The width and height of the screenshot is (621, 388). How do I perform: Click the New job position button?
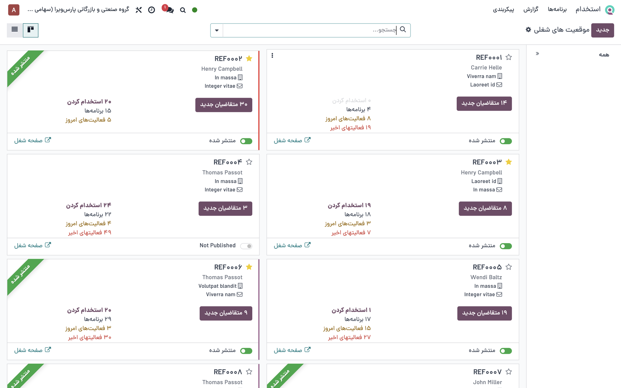coord(603,30)
